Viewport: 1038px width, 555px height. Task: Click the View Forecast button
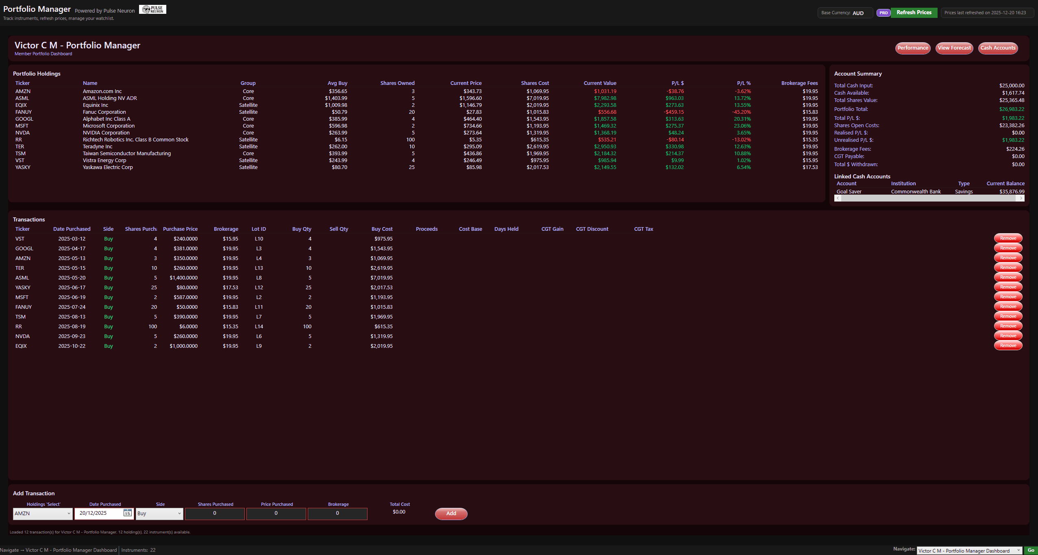[x=954, y=48]
